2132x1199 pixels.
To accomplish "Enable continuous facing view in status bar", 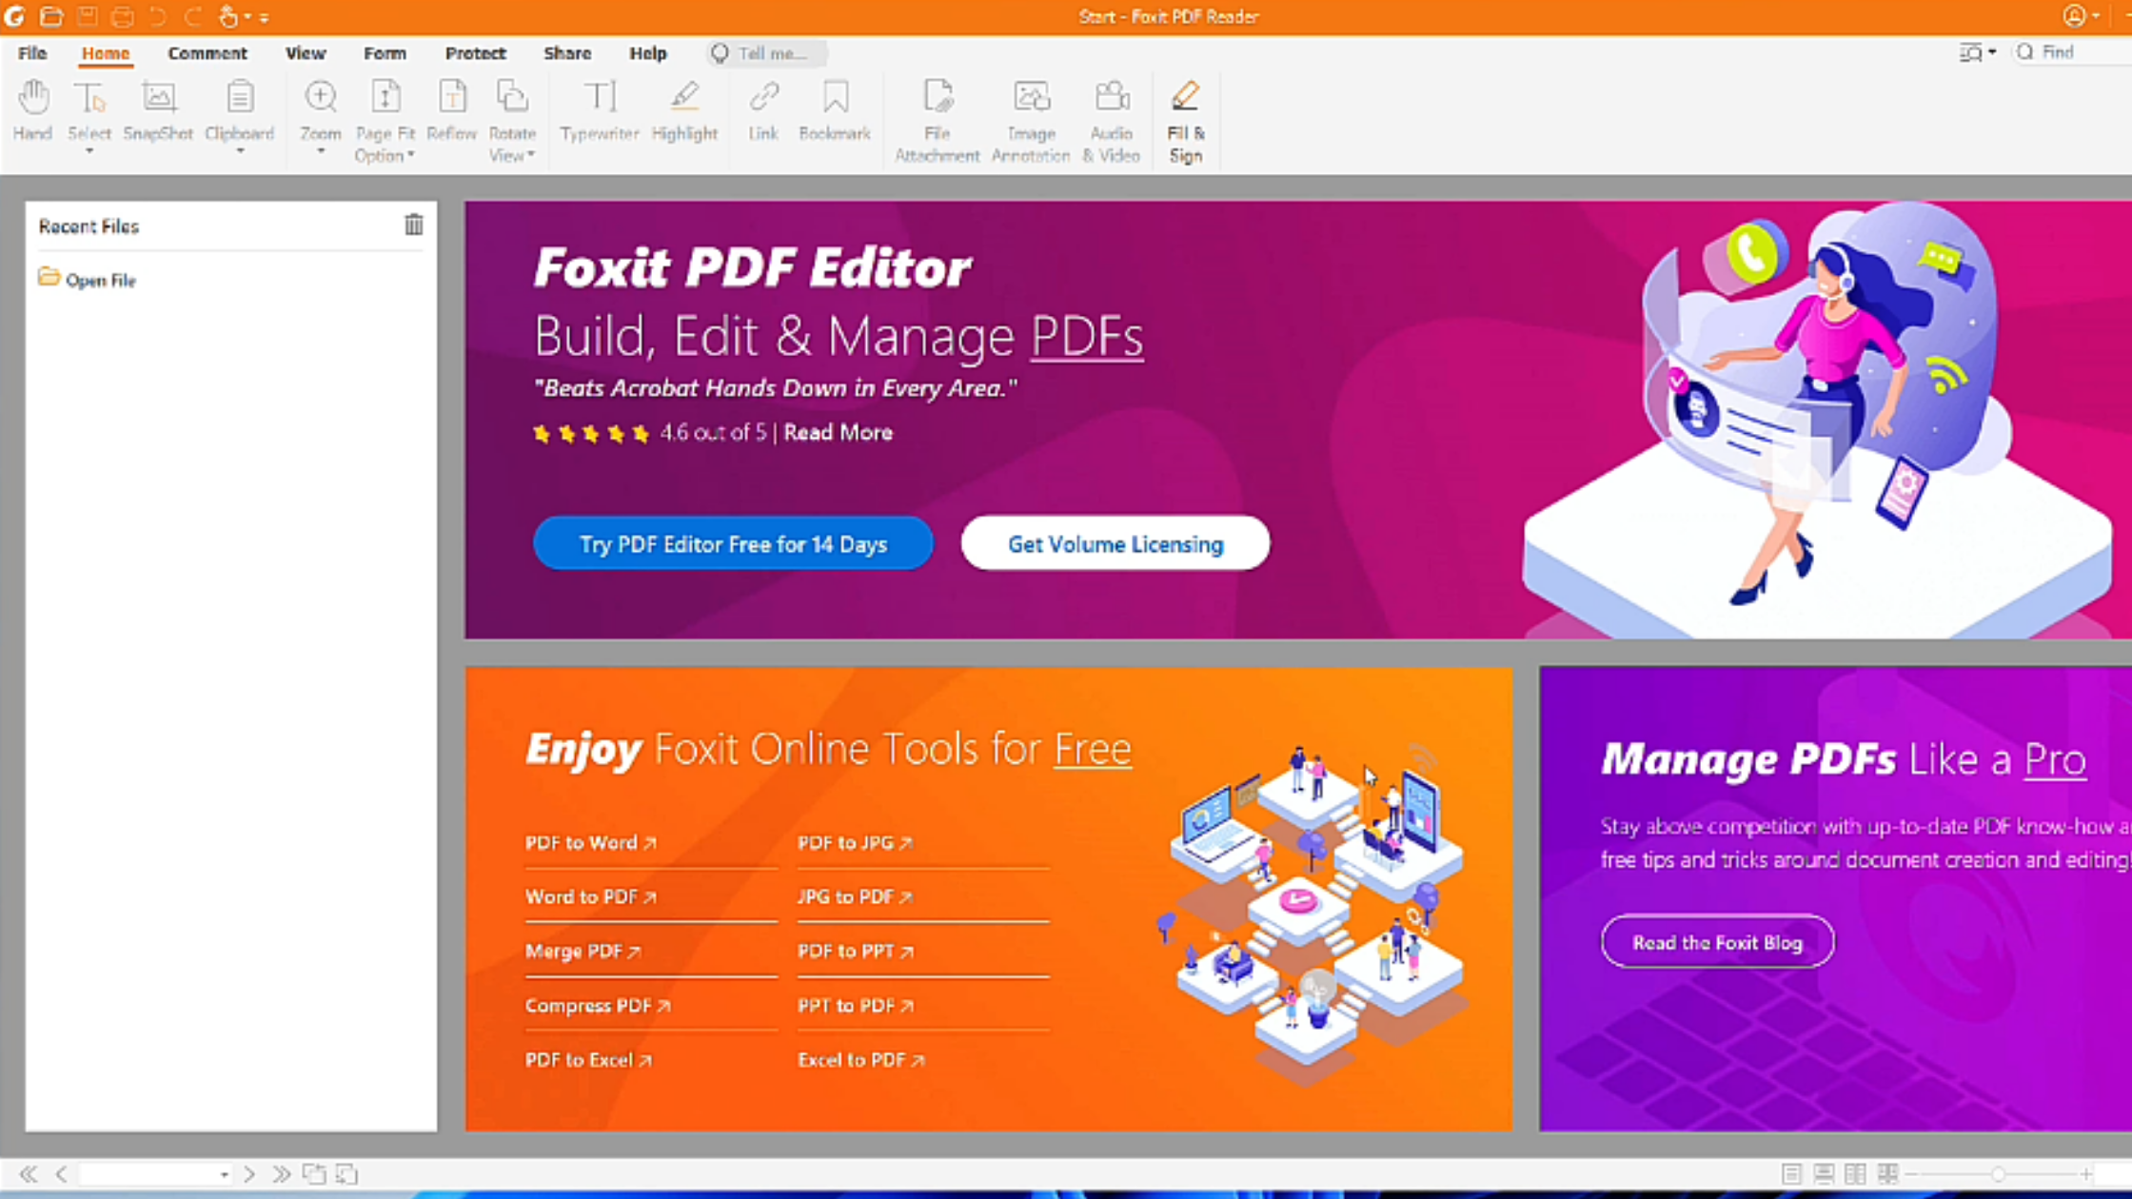I will (1887, 1174).
